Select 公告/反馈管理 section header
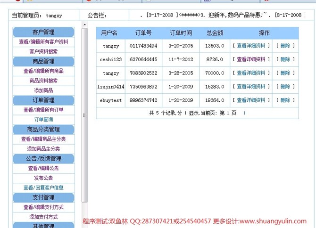The image size is (316, 228). click(43, 159)
